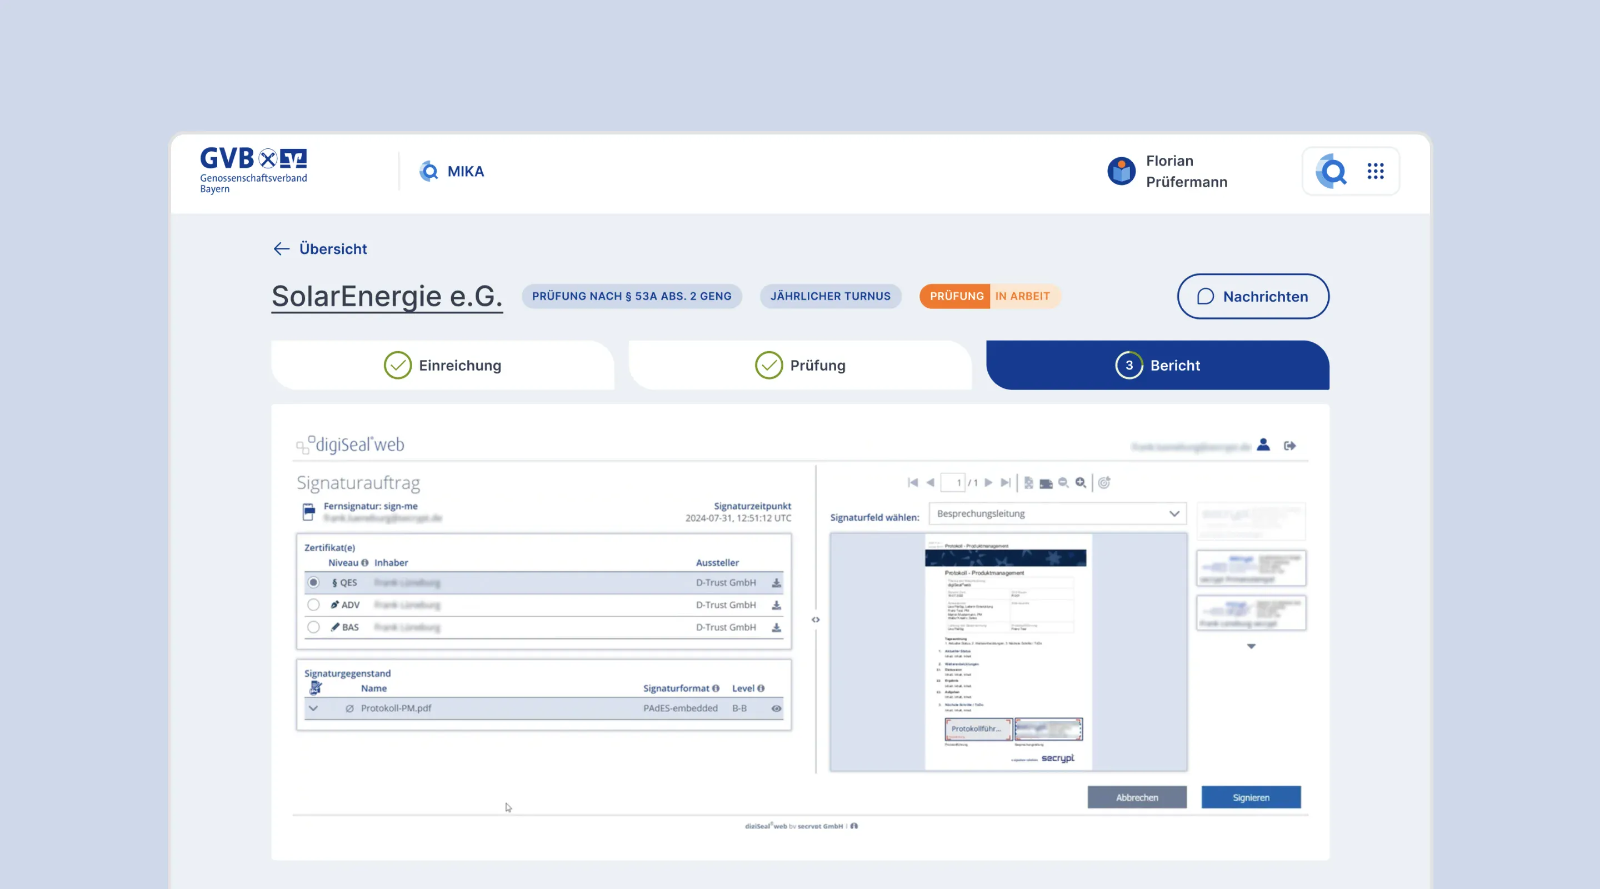1600x889 pixels.
Task: Go to the next document page
Action: point(989,483)
